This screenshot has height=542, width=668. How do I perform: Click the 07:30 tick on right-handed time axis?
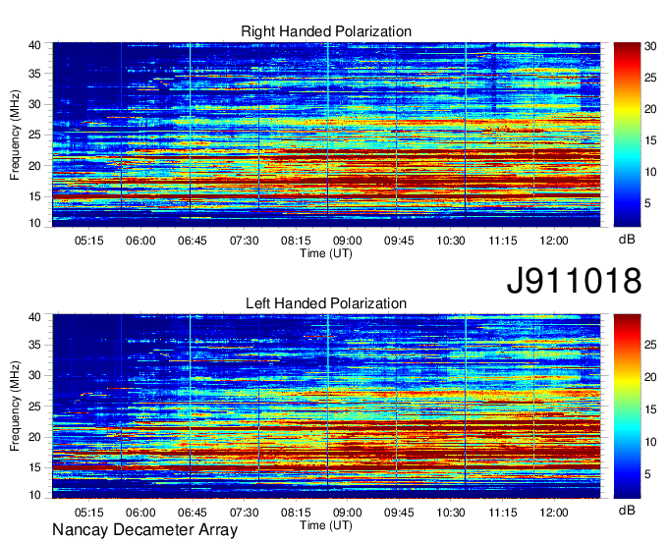tap(244, 241)
